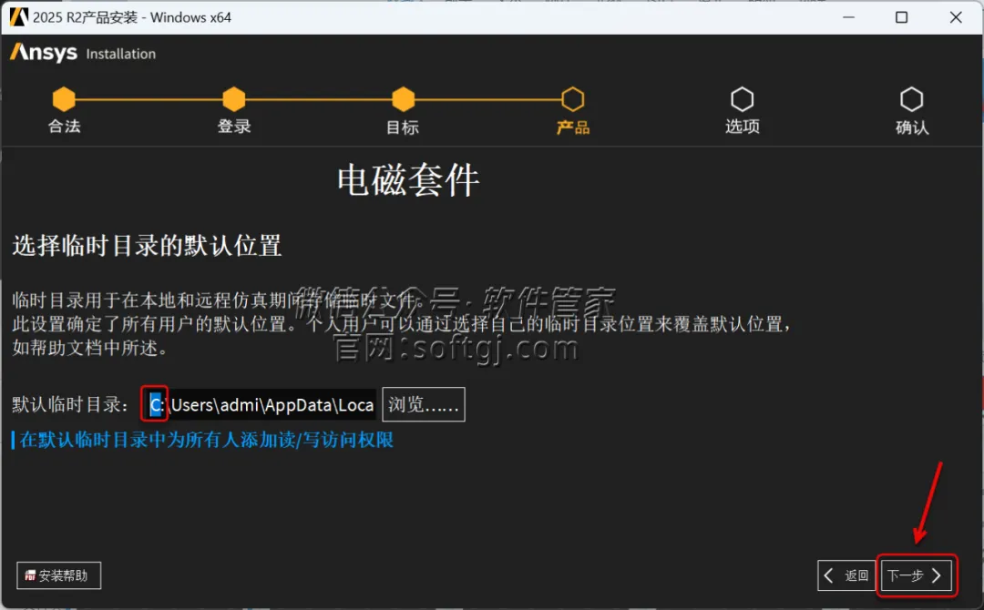Maximize the installer window
984x610 pixels.
pos(902,17)
